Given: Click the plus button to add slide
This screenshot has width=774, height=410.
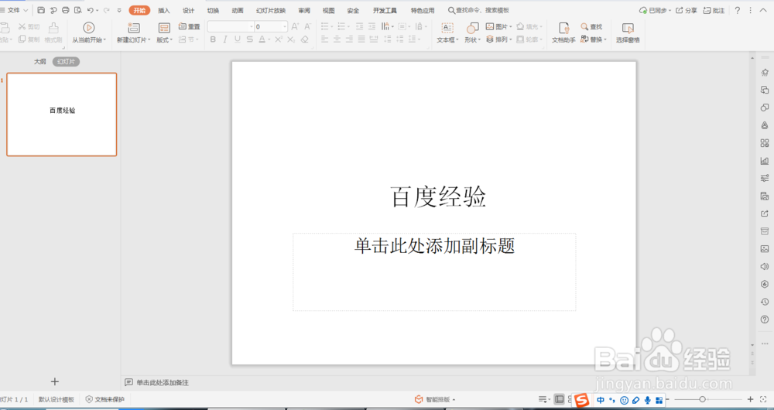Looking at the screenshot, I should (x=55, y=381).
